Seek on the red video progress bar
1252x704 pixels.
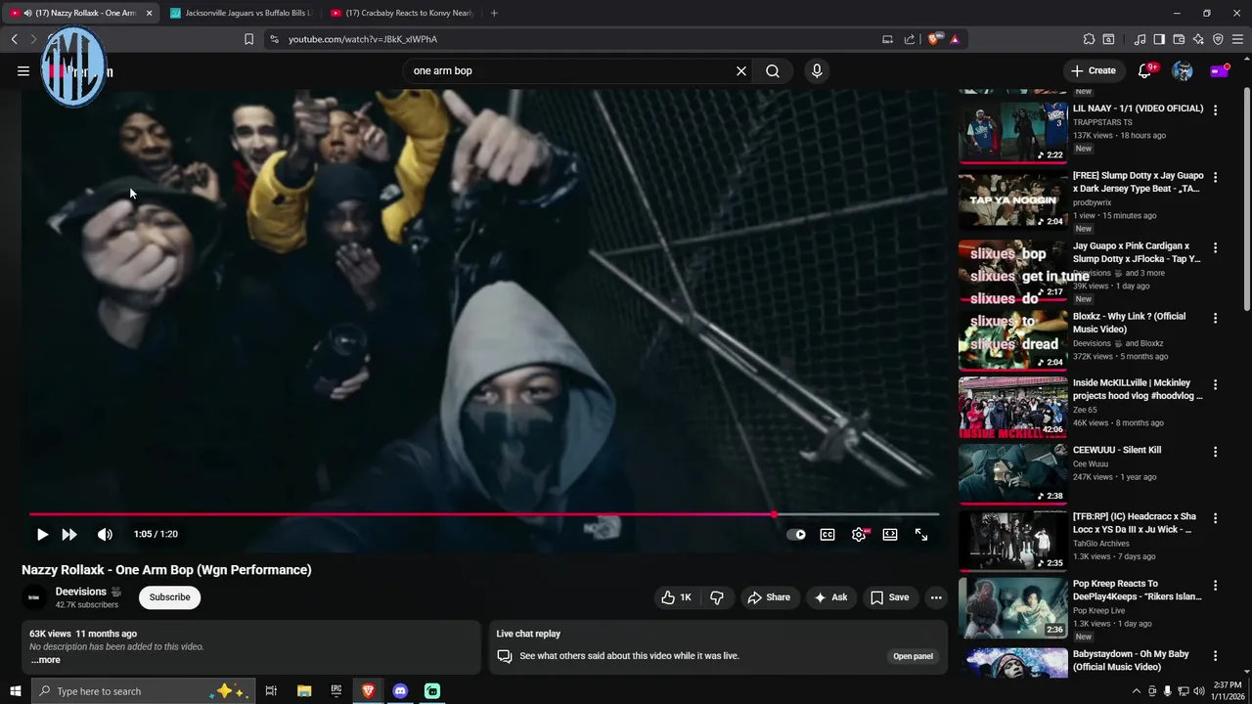click(484, 513)
